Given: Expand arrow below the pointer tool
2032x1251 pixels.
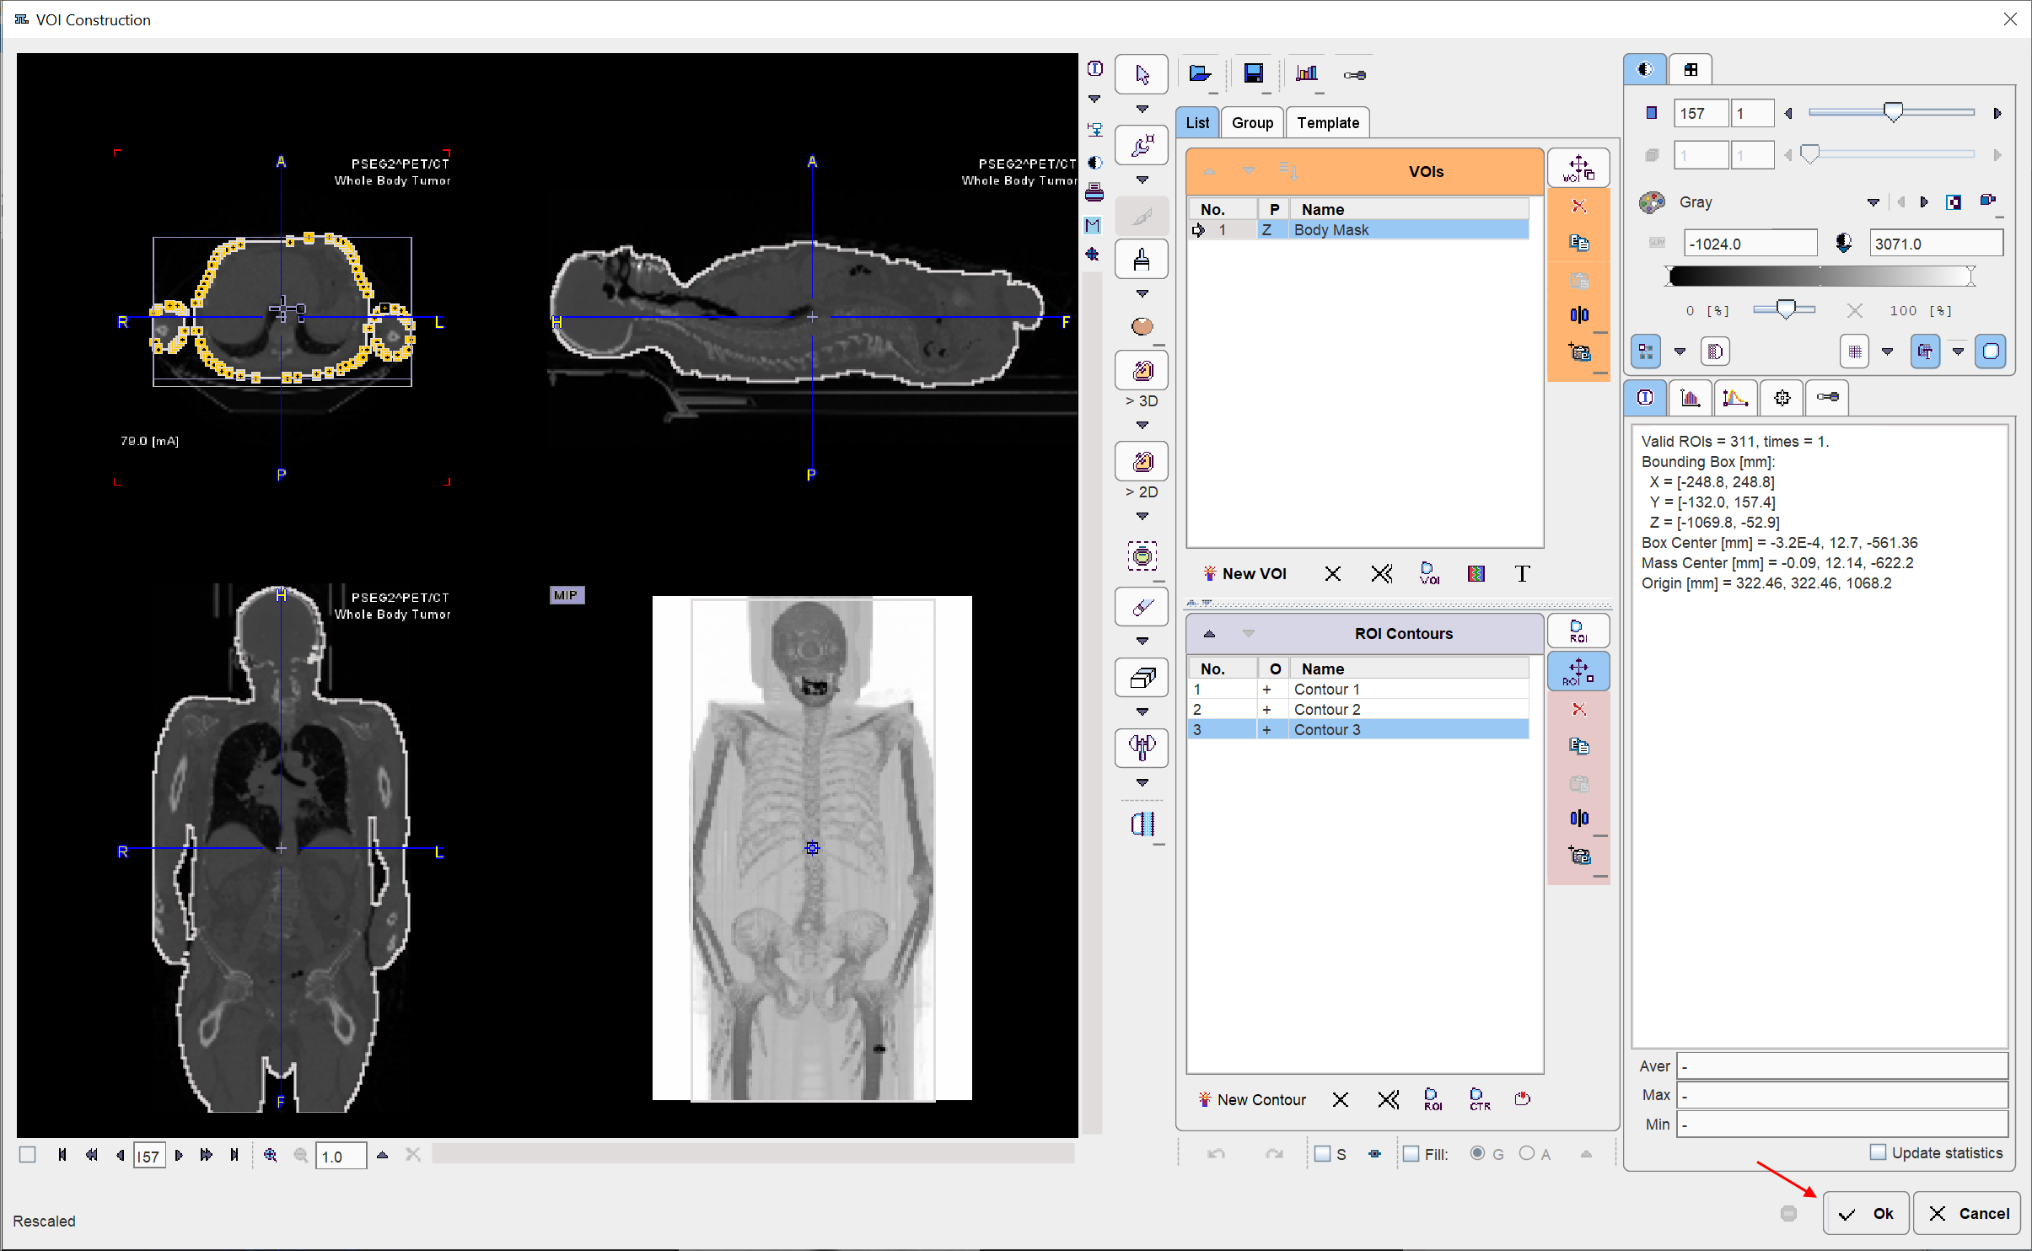Looking at the screenshot, I should coord(1142,110).
